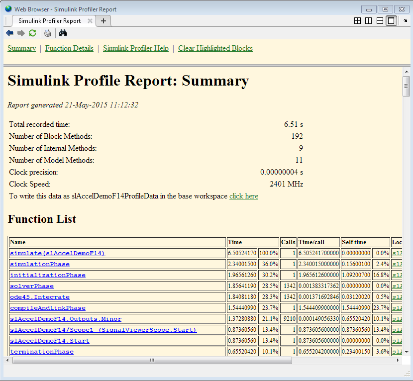The width and height of the screenshot is (413, 381).
Task: Select the top/bottom split layout
Action: (380, 21)
